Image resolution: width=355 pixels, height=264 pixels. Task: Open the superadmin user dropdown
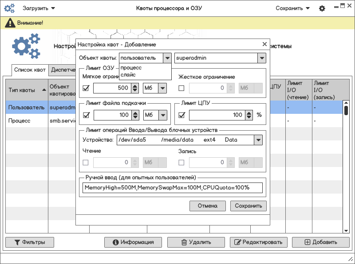(262, 58)
